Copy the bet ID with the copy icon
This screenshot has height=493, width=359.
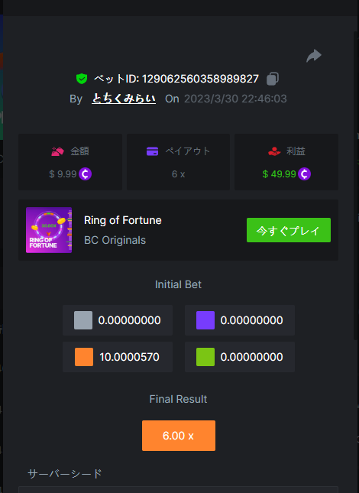pyautogui.click(x=273, y=79)
